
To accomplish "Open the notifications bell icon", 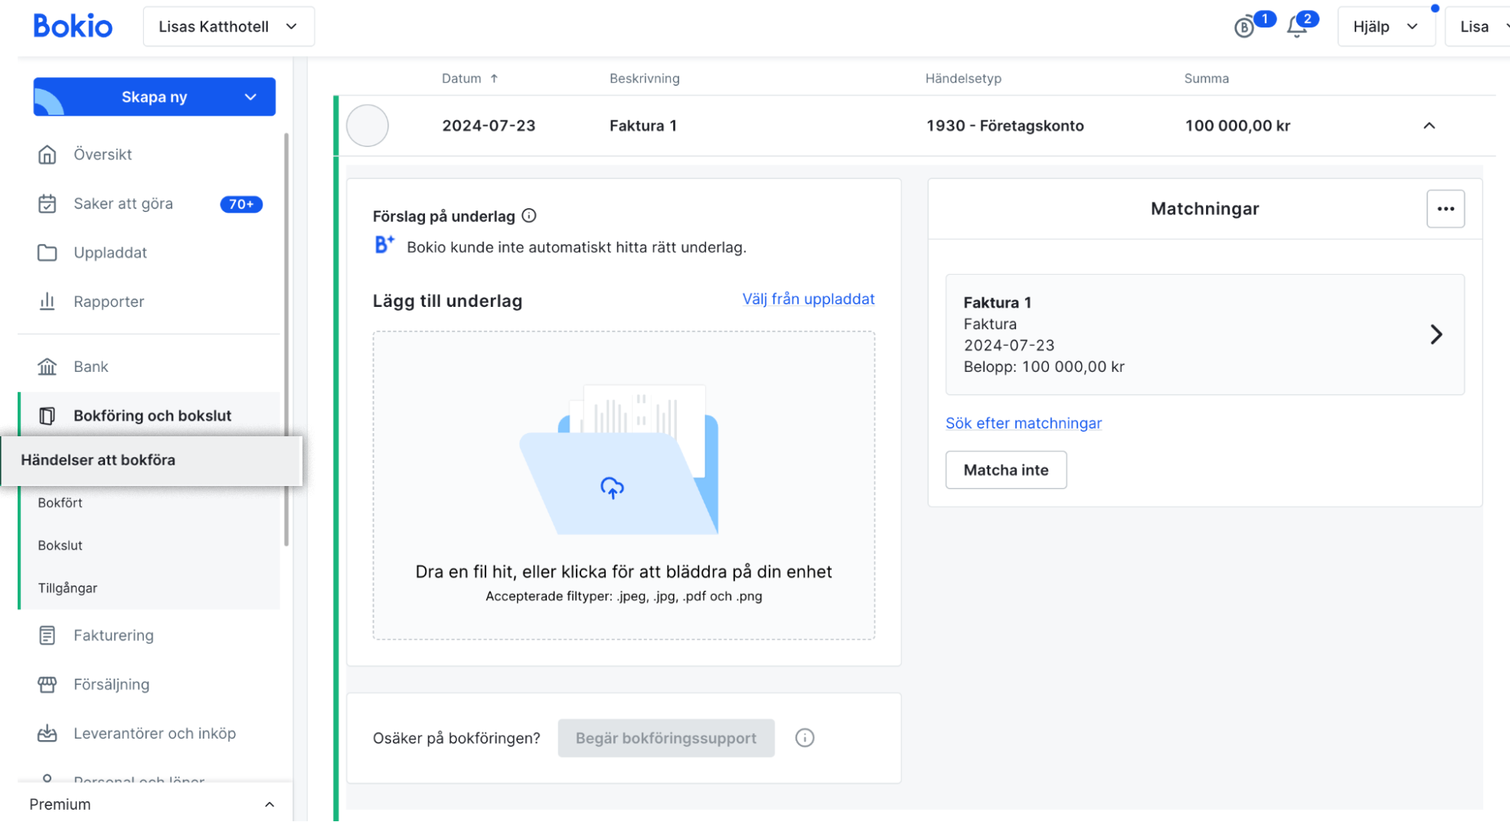I will (1296, 27).
